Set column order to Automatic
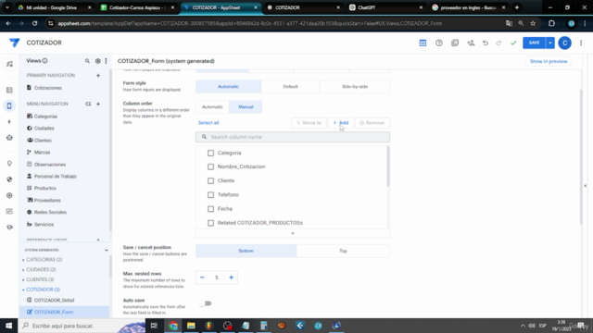Image resolution: width=593 pixels, height=333 pixels. [212, 107]
